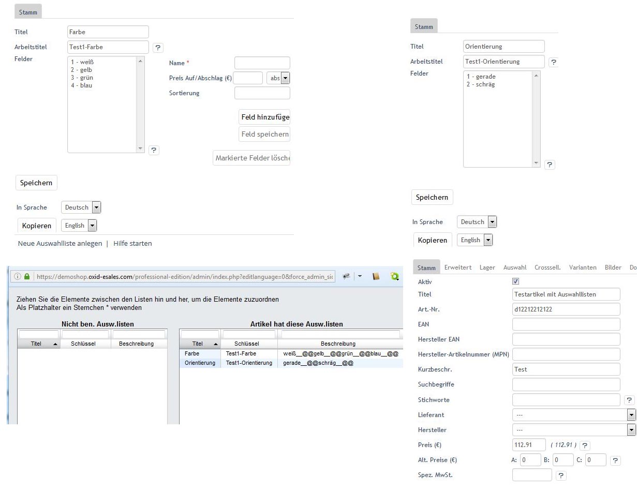Click the browser book-shaped bookmarks icon

[x=376, y=277]
